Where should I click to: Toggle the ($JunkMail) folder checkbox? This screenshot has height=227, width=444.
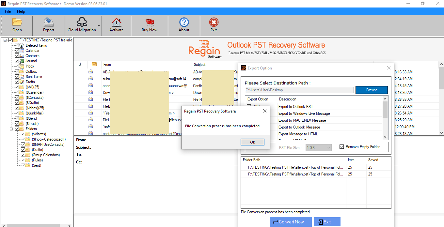[17, 113]
